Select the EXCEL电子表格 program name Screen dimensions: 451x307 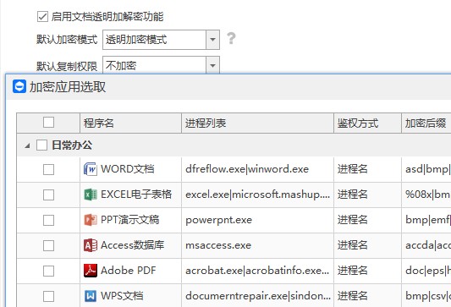[136, 195]
